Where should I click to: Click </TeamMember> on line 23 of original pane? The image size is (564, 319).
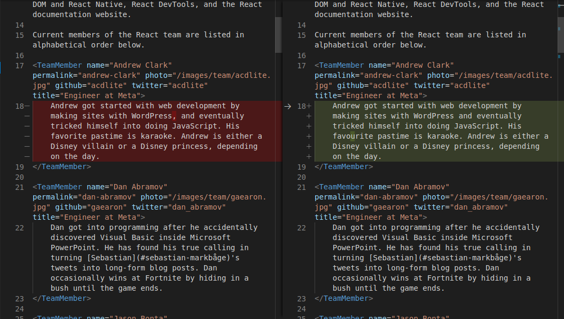point(62,298)
